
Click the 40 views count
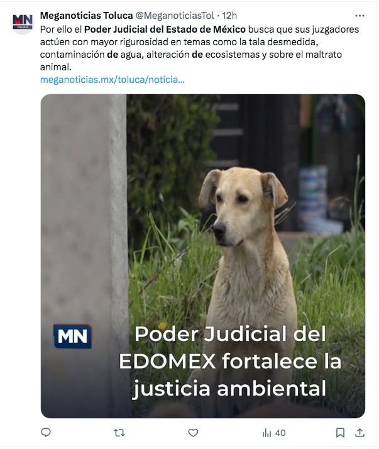point(280,433)
